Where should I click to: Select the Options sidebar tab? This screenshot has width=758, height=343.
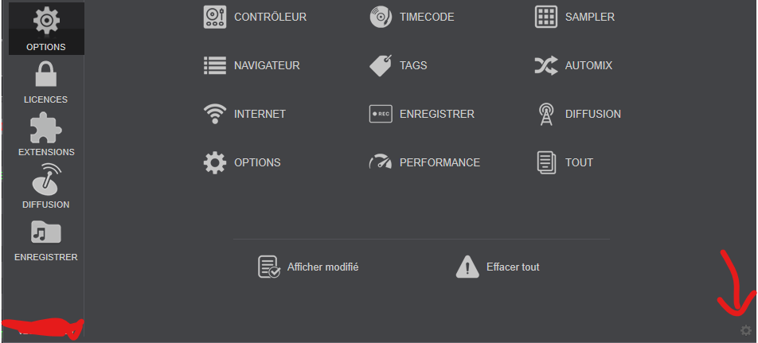[46, 29]
